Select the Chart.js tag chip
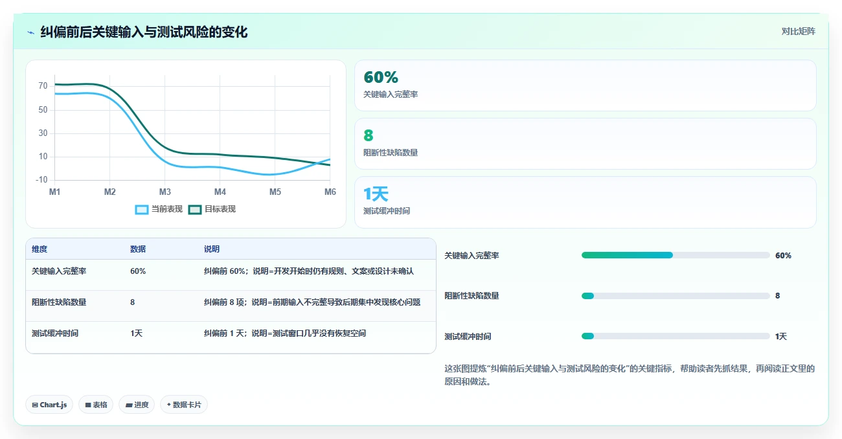The height and width of the screenshot is (439, 842). 49,405
